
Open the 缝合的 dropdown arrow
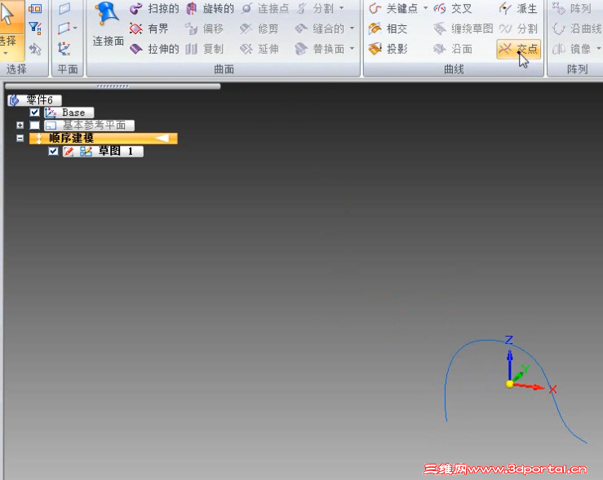point(352,29)
